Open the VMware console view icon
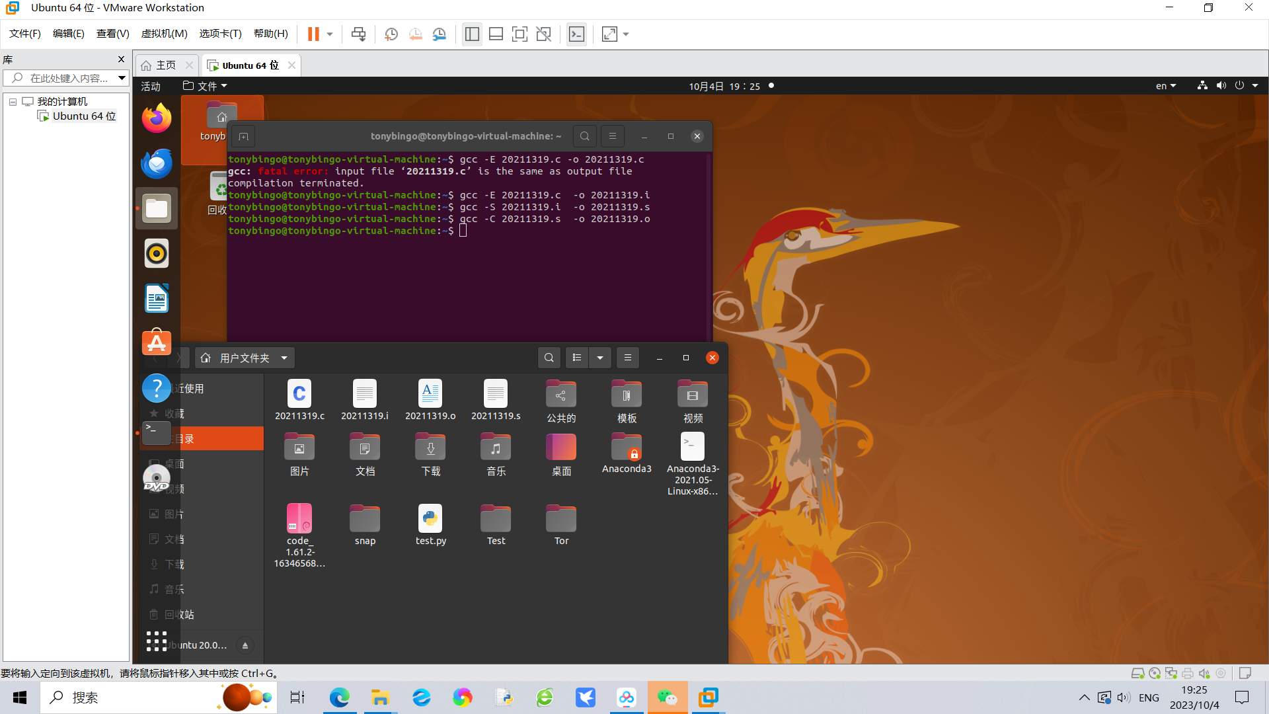This screenshot has height=714, width=1269. [x=576, y=34]
